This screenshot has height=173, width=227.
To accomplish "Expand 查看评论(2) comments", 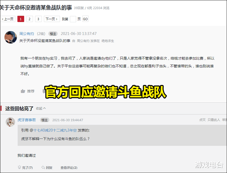I will click(x=69, y=168).
